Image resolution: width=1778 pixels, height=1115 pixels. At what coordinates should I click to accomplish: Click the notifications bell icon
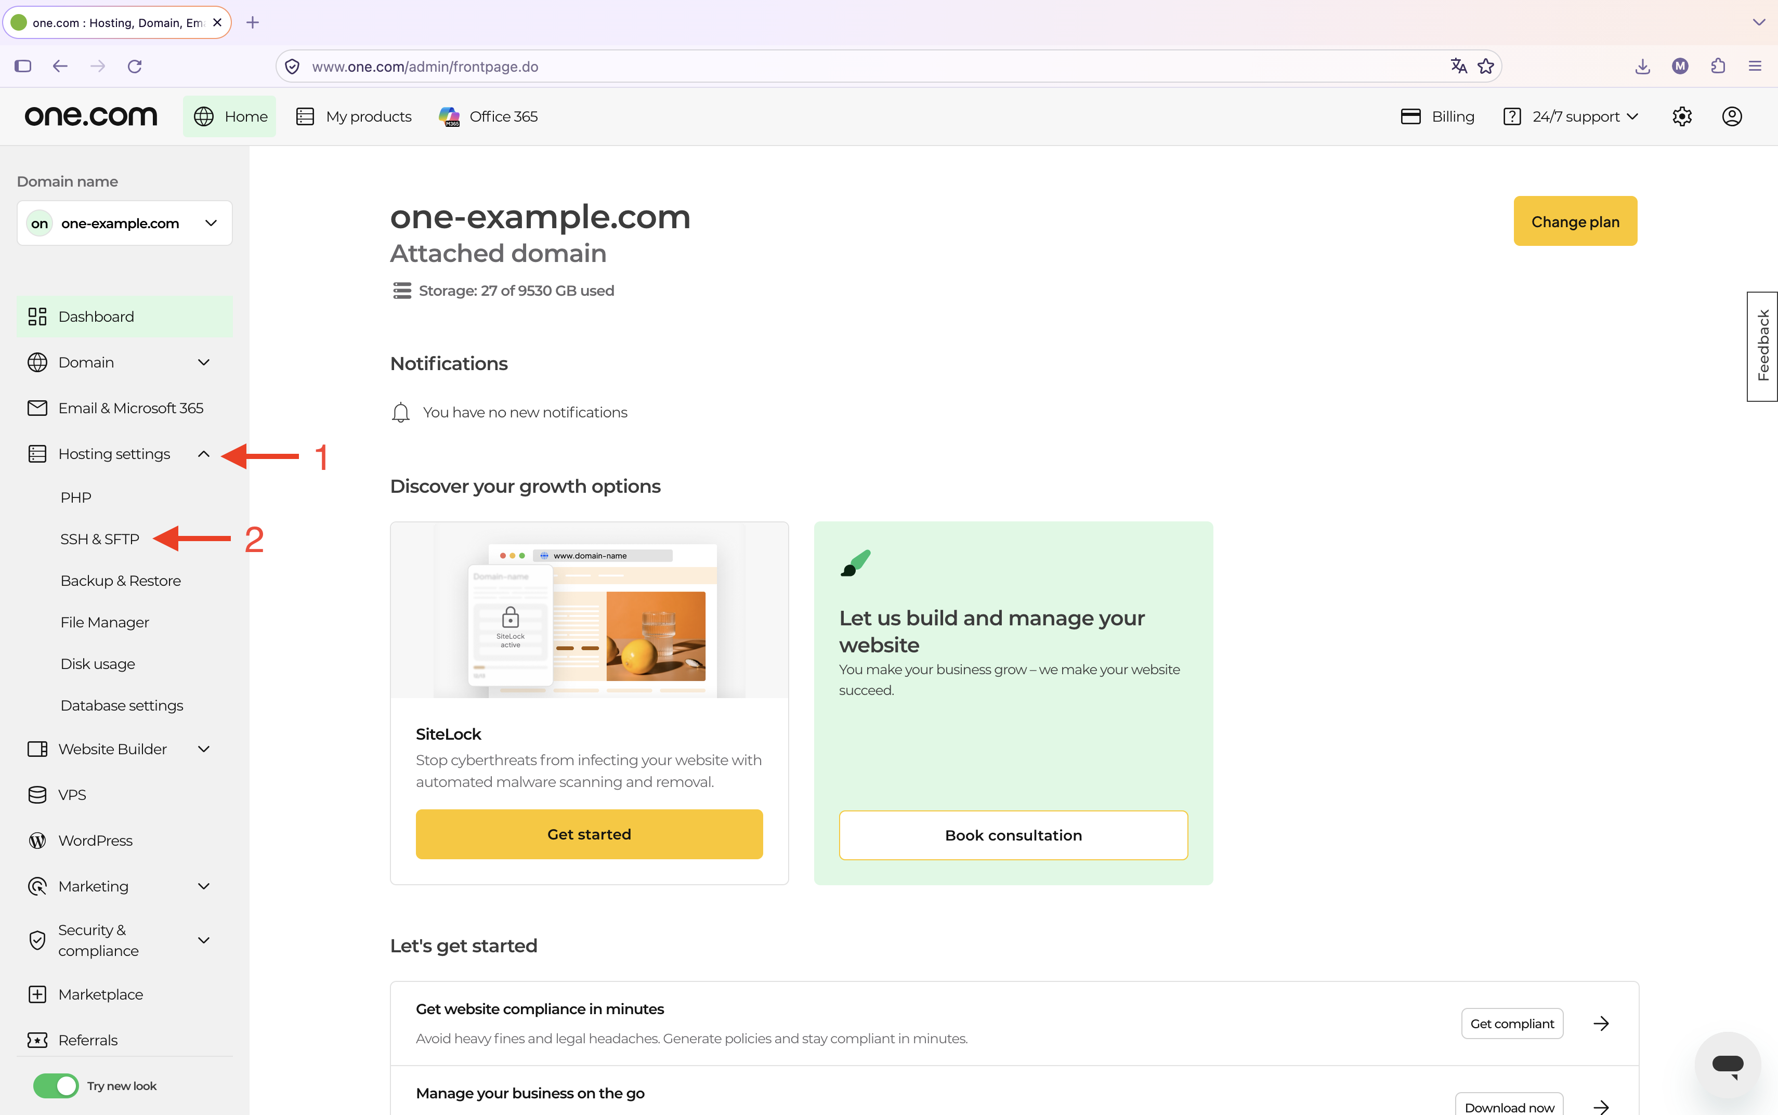click(400, 412)
